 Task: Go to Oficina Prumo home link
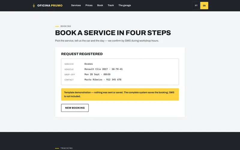pyautogui.click(x=48, y=5)
